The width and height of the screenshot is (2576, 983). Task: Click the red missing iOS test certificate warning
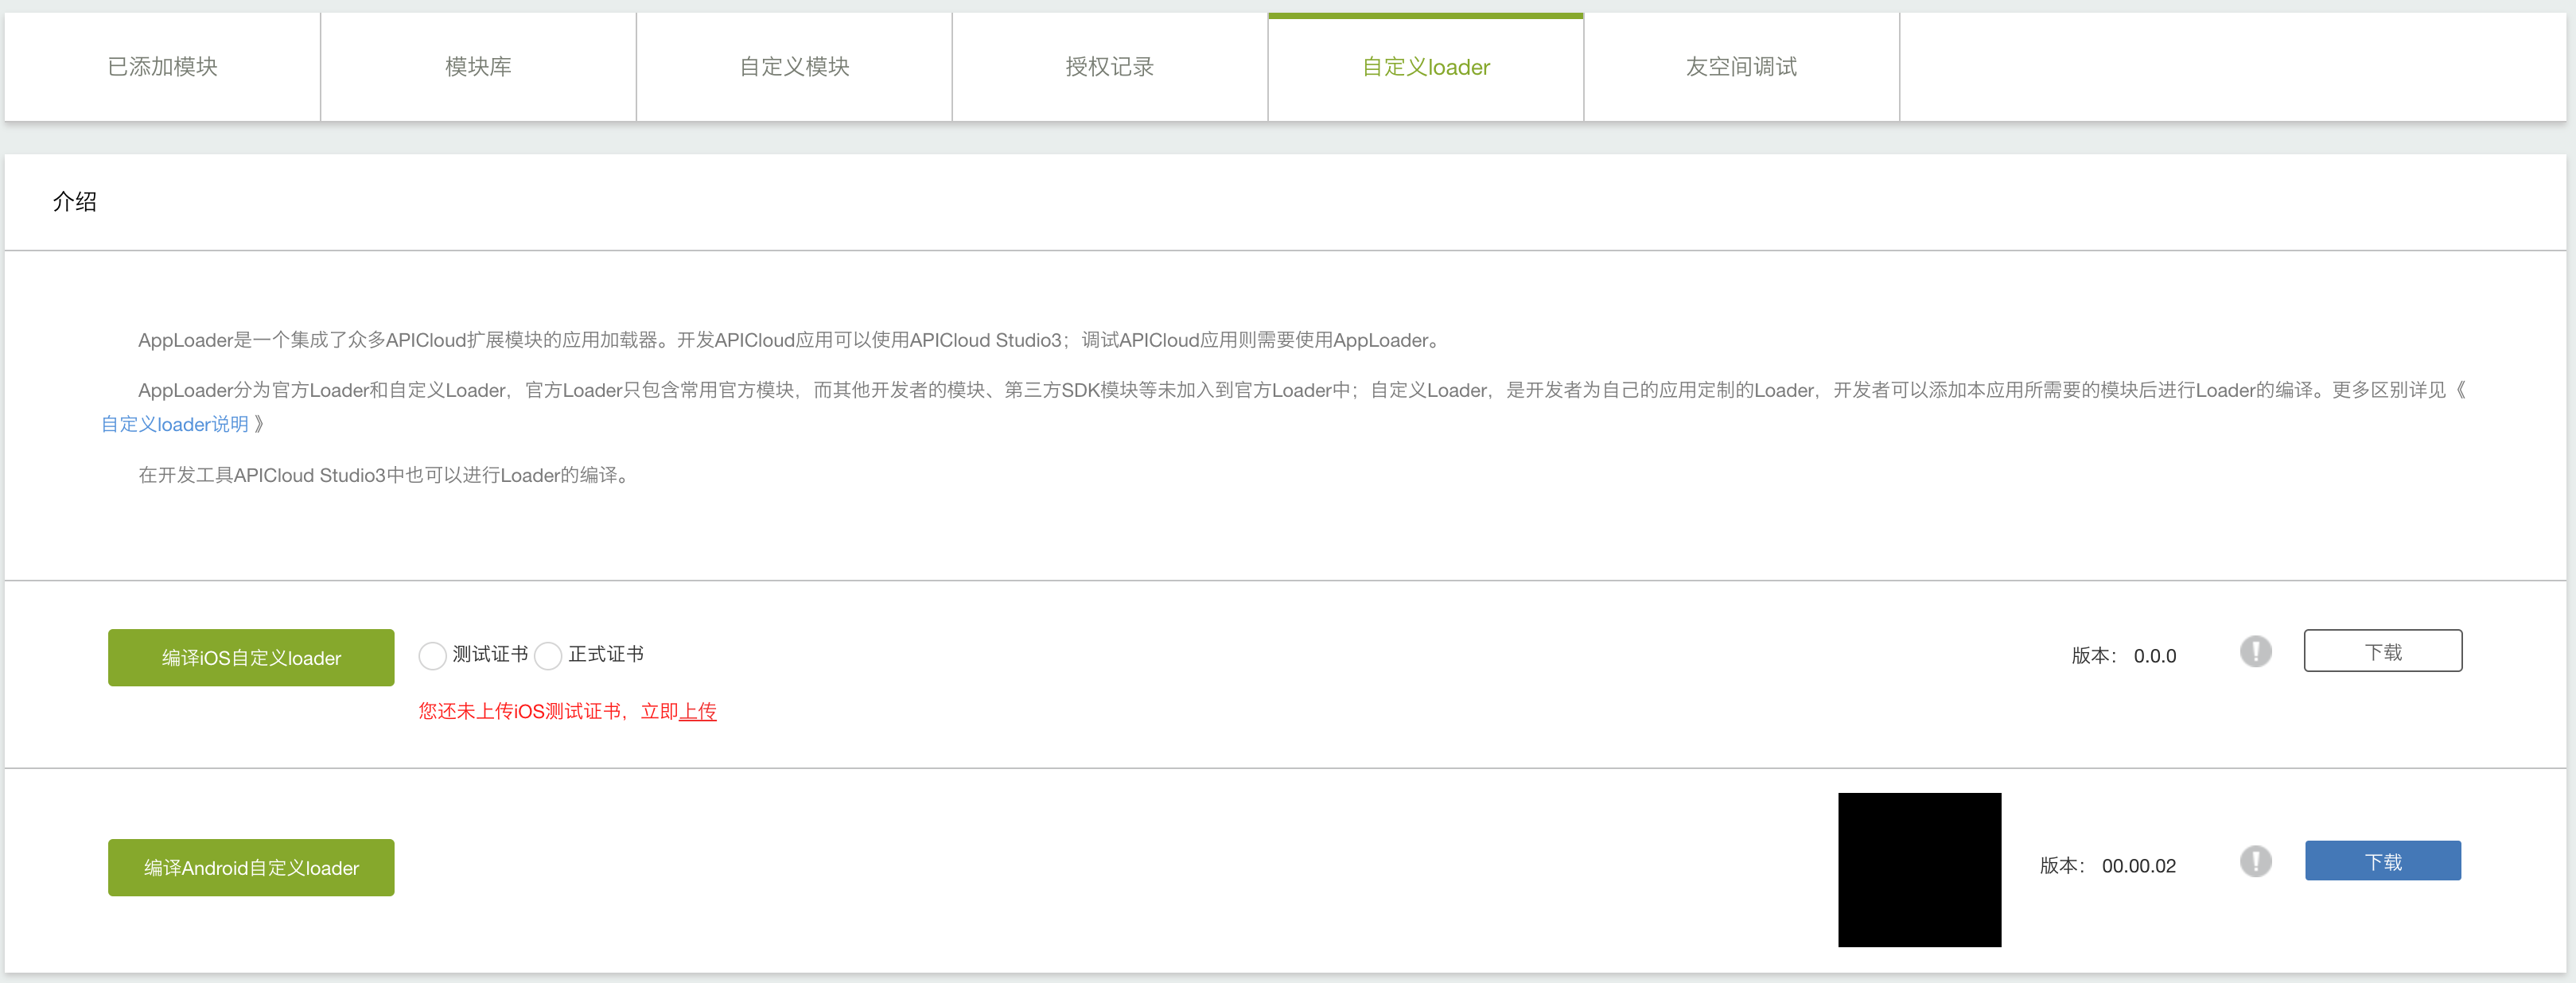coord(567,711)
